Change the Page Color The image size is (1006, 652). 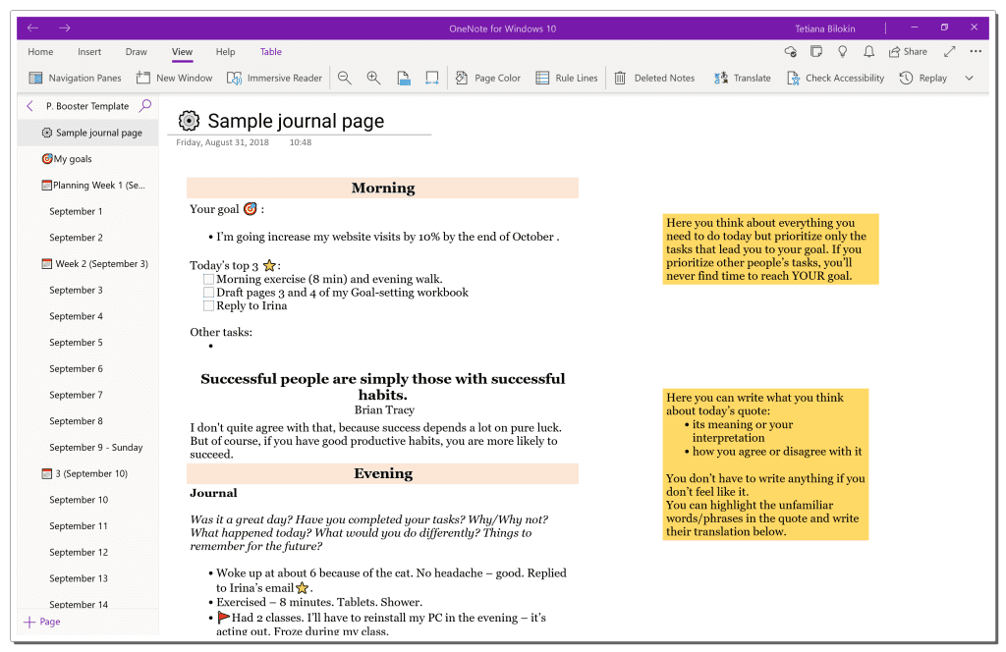[487, 78]
